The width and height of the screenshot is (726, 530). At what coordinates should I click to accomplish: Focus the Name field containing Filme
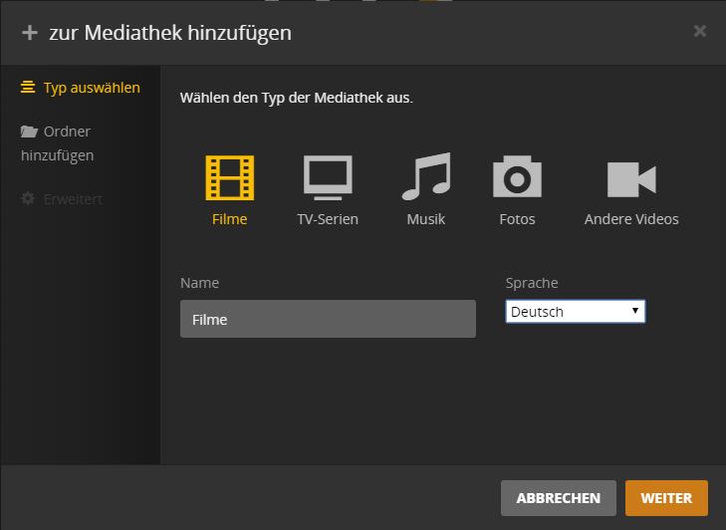(x=328, y=319)
